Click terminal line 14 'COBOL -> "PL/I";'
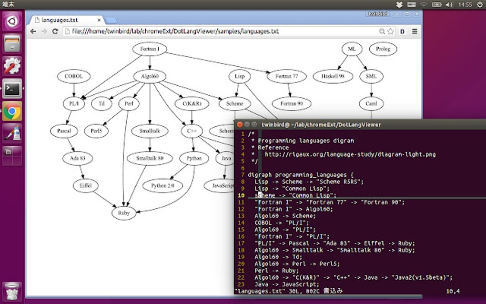This screenshot has height=304, width=486. click(x=282, y=223)
